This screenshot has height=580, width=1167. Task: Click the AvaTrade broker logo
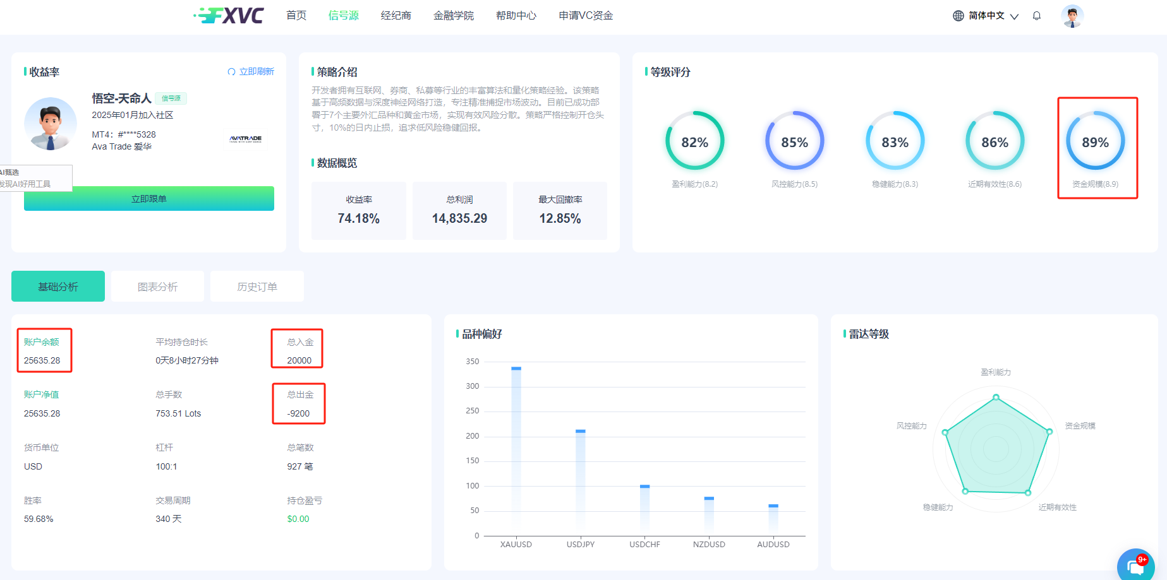[x=246, y=139]
